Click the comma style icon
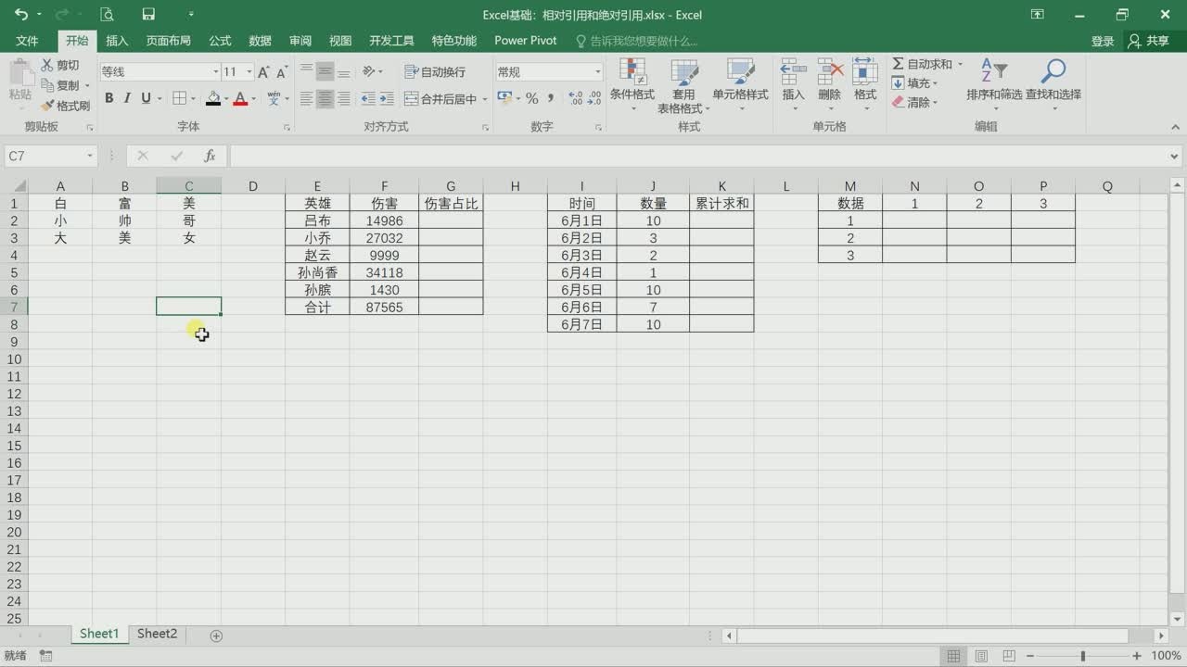 click(551, 98)
